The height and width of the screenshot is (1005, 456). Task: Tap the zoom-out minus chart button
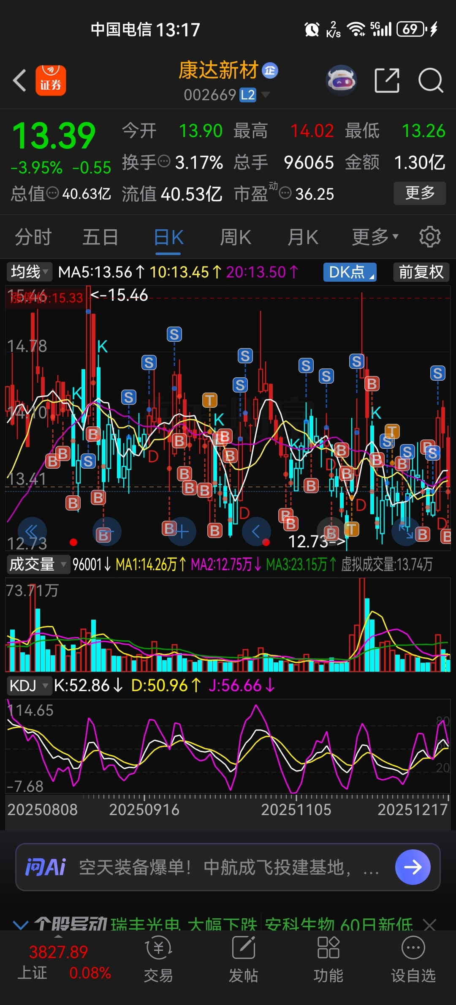pos(107,531)
